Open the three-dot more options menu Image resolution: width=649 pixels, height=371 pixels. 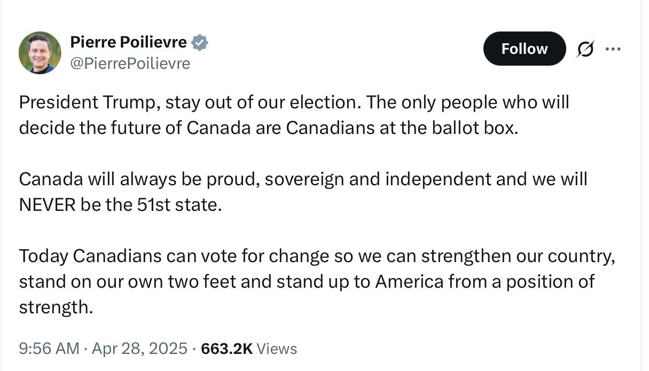[x=613, y=49]
